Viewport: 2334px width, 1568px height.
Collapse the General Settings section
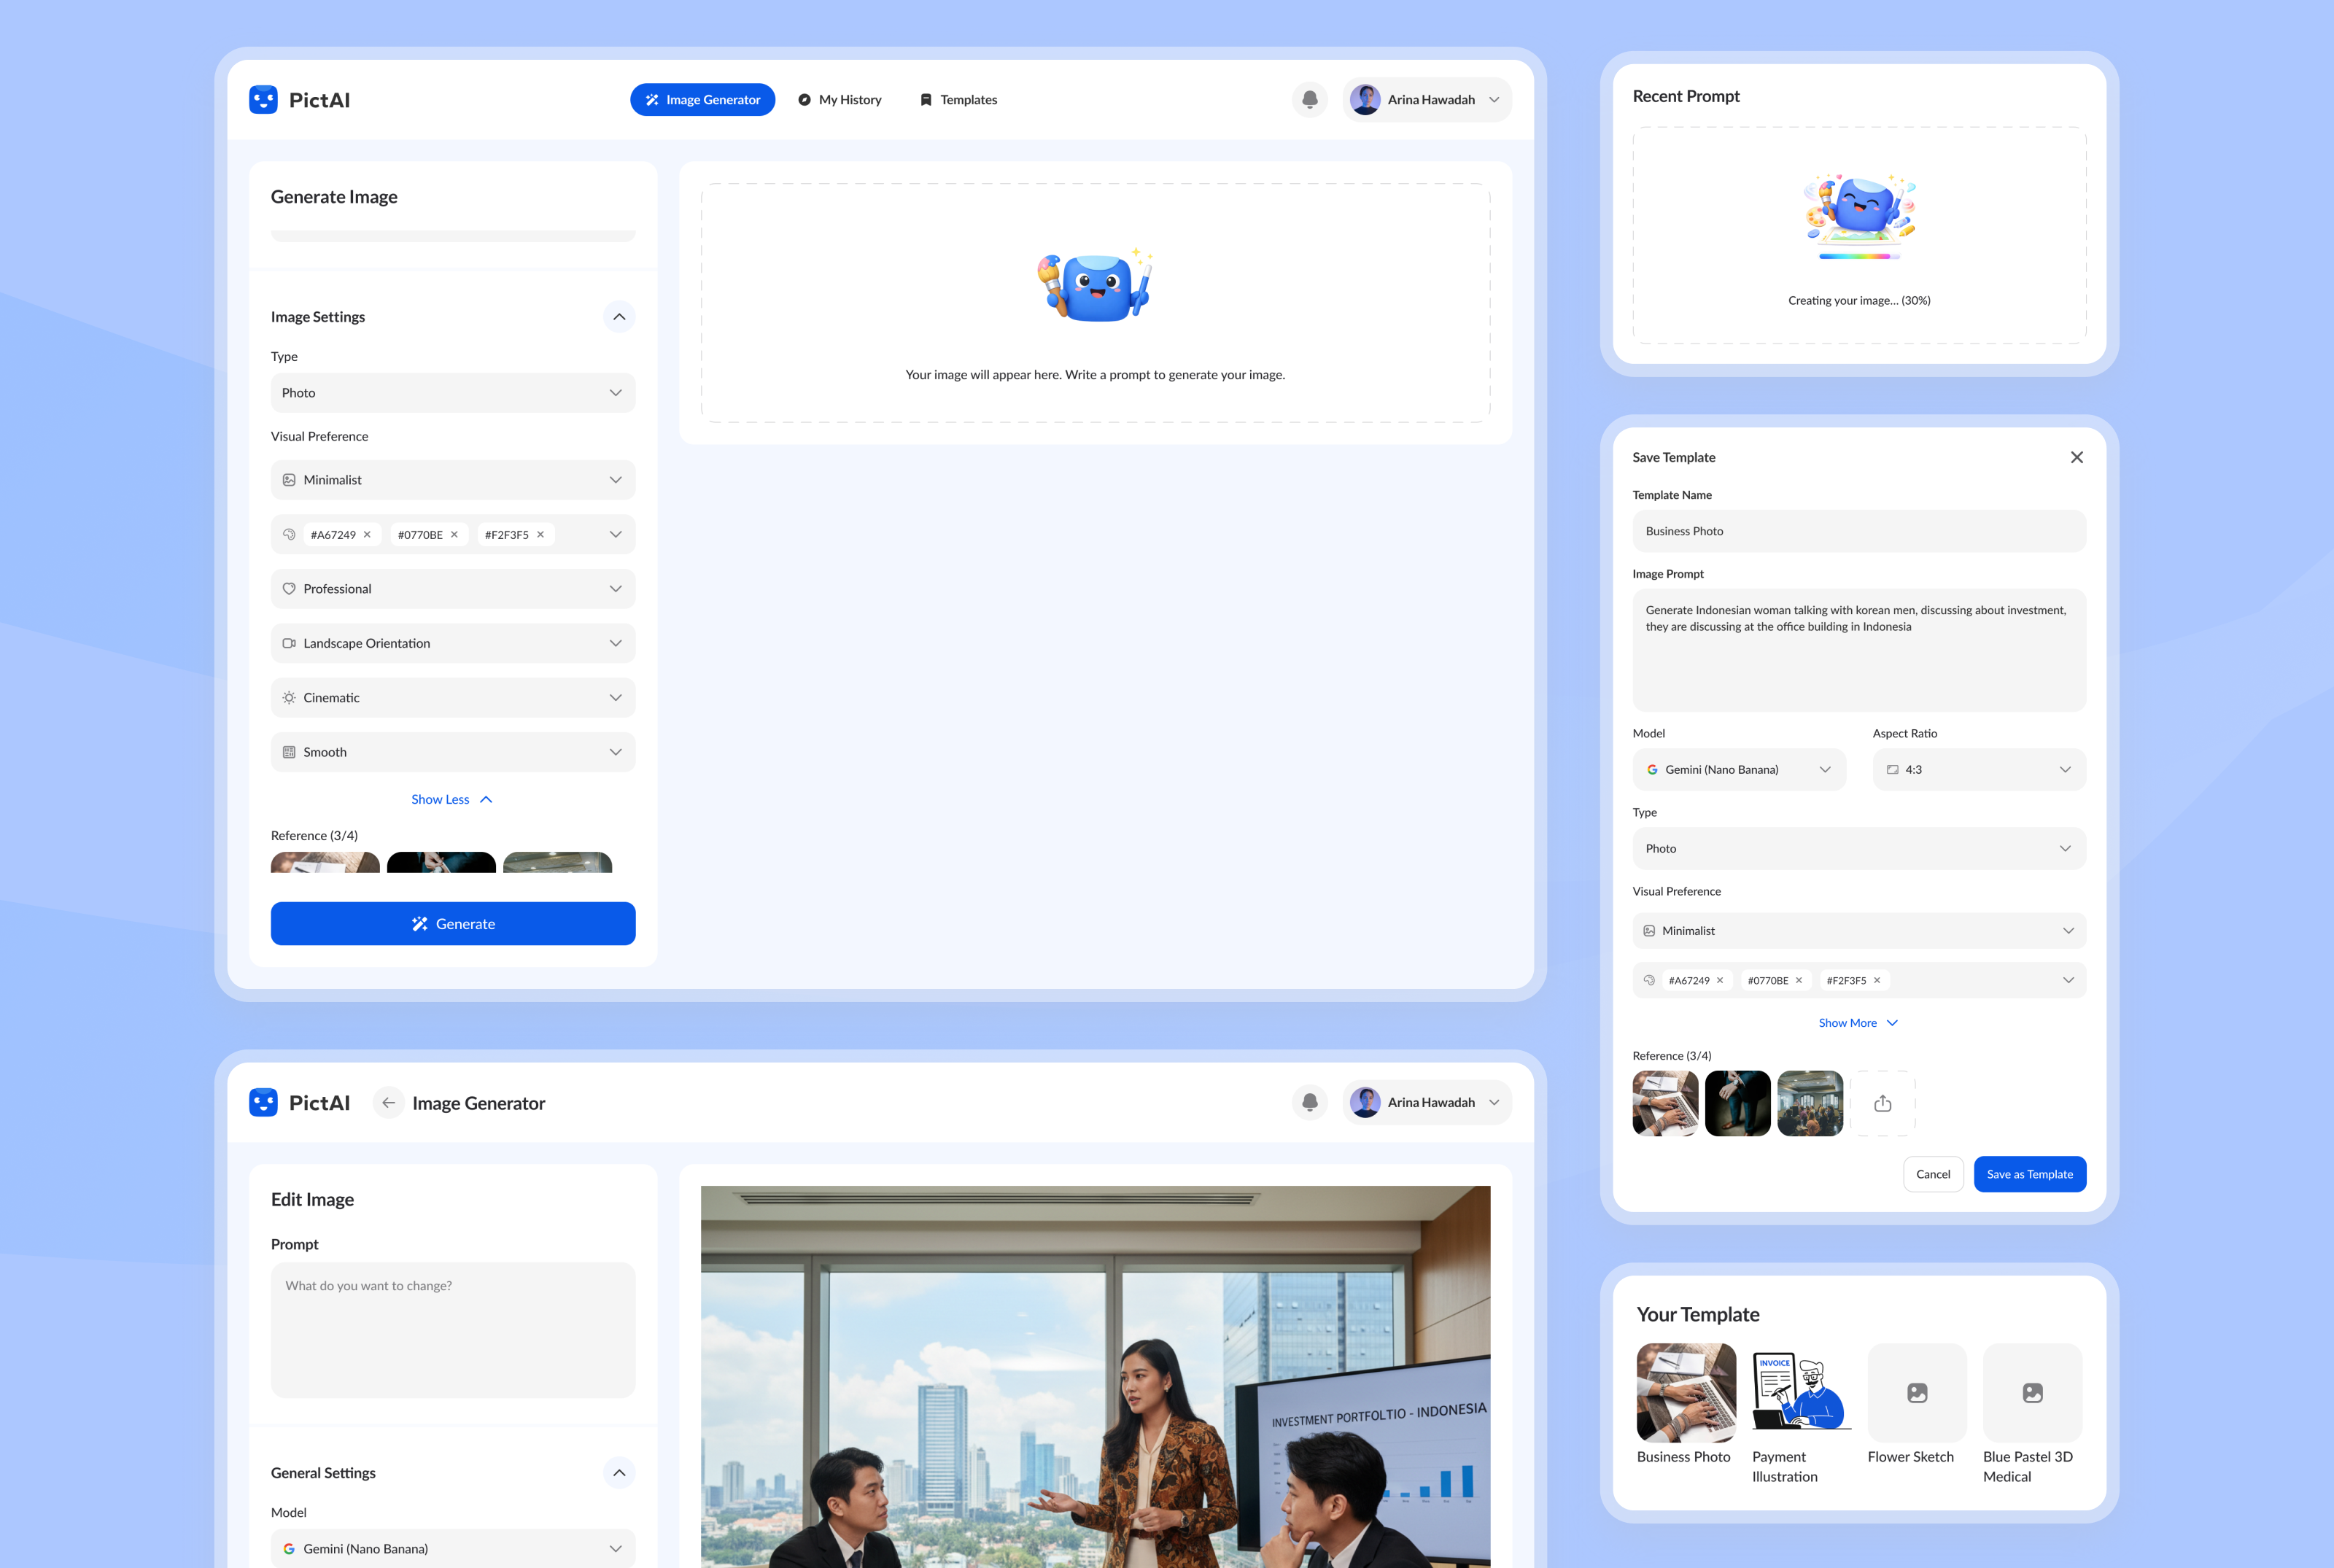(619, 1472)
